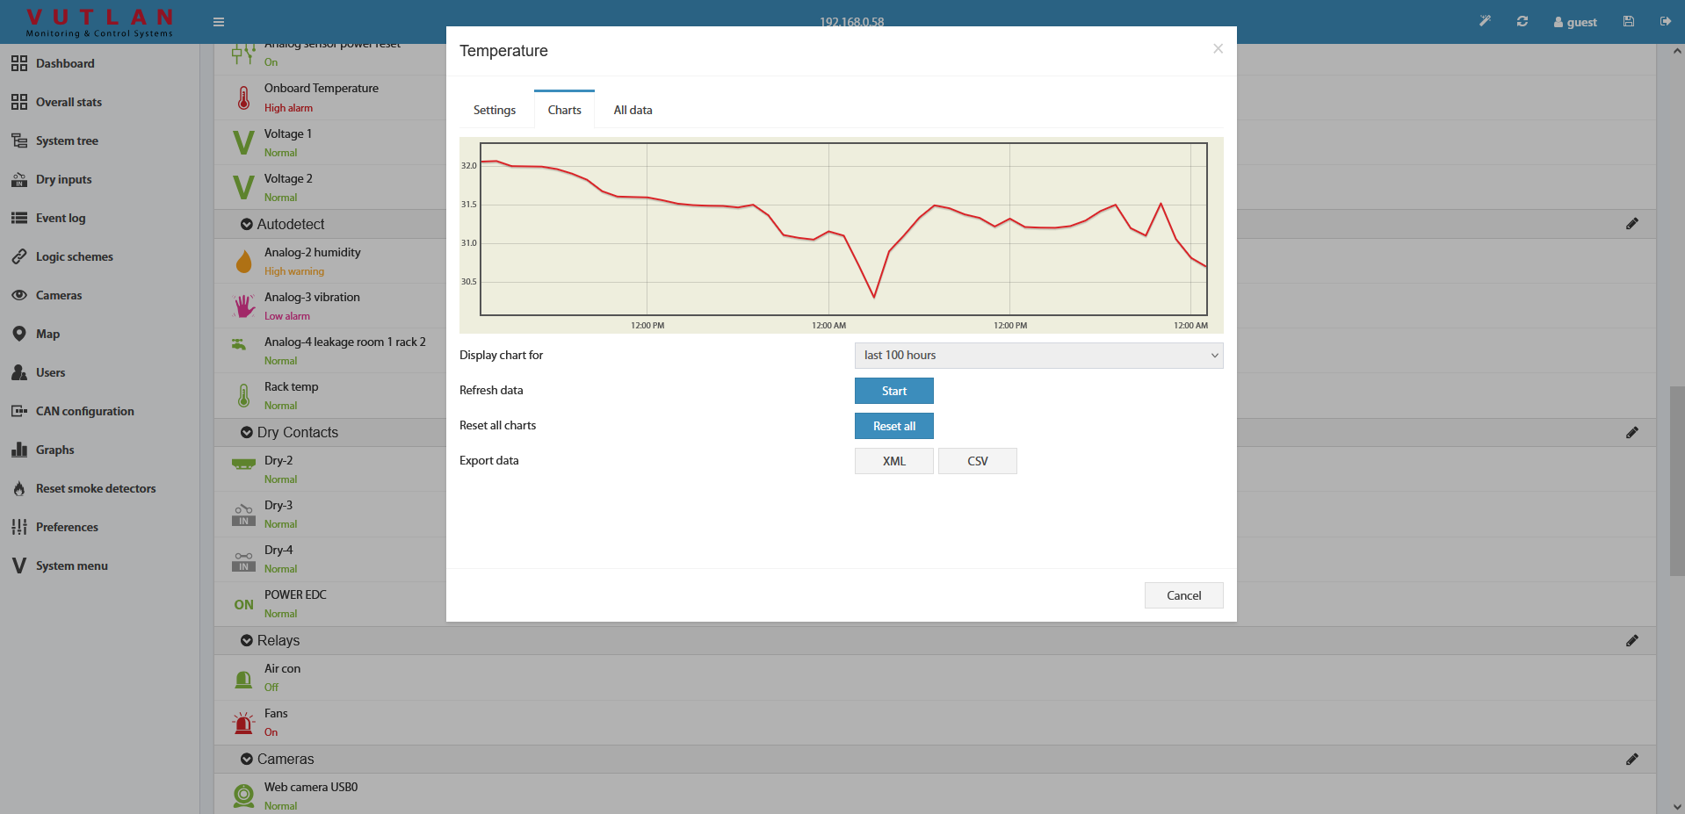Collapse the Relays section
The height and width of the screenshot is (814, 1685).
point(247,641)
